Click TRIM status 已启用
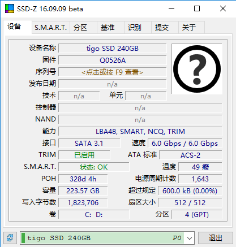 (84, 155)
